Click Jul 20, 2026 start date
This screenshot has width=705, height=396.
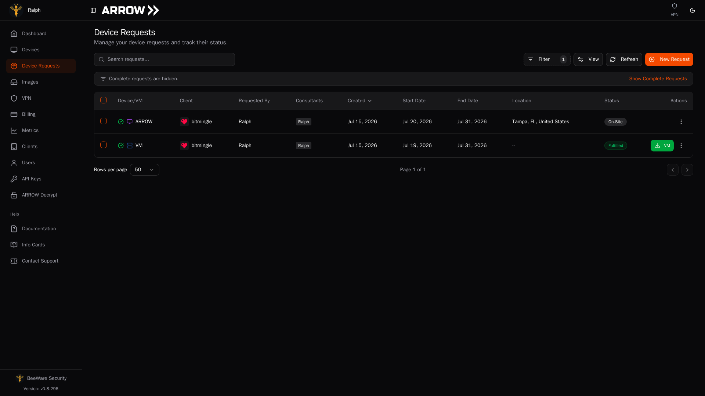(417, 122)
